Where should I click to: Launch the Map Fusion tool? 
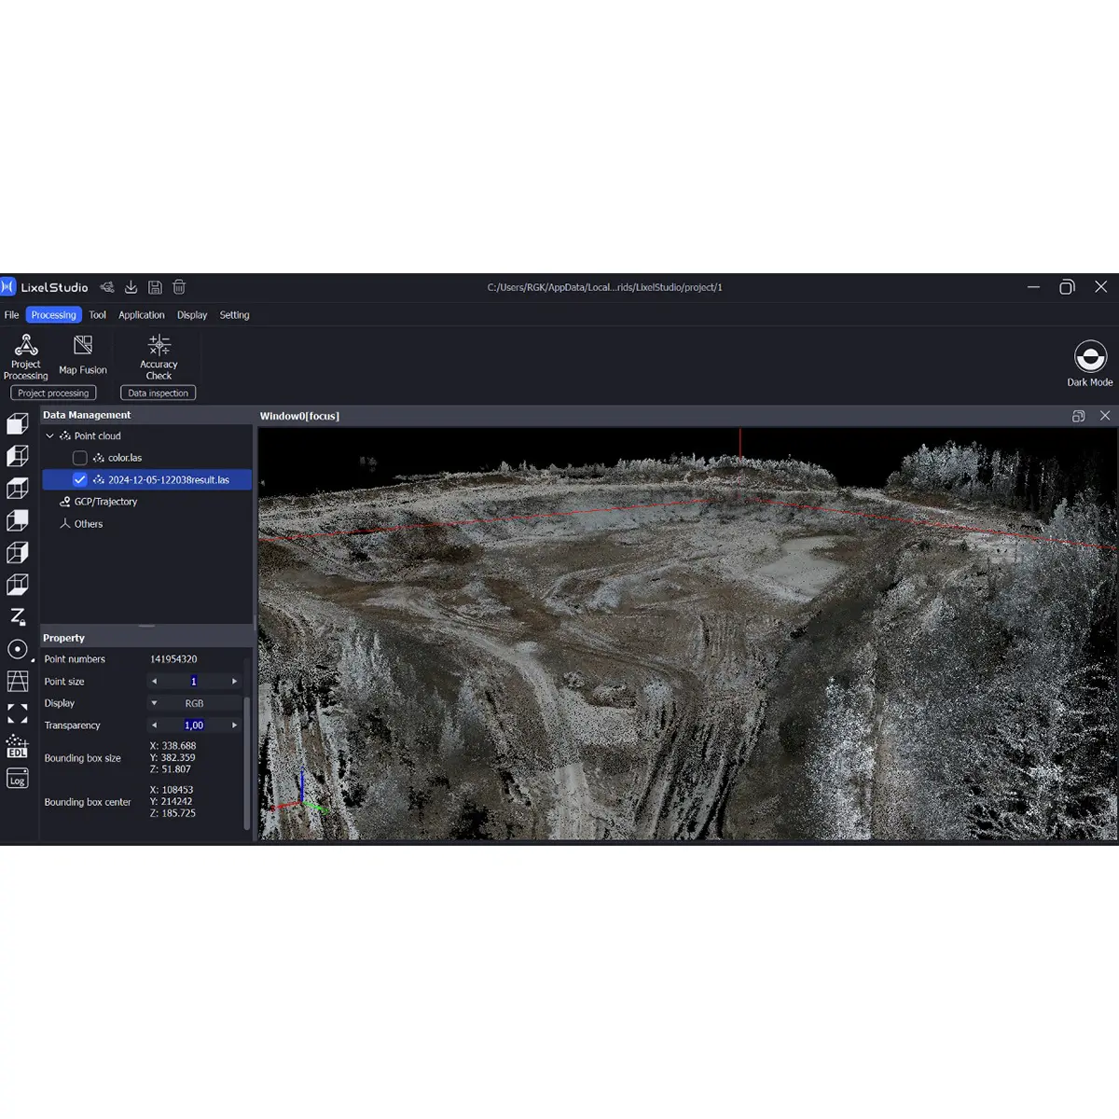(83, 355)
